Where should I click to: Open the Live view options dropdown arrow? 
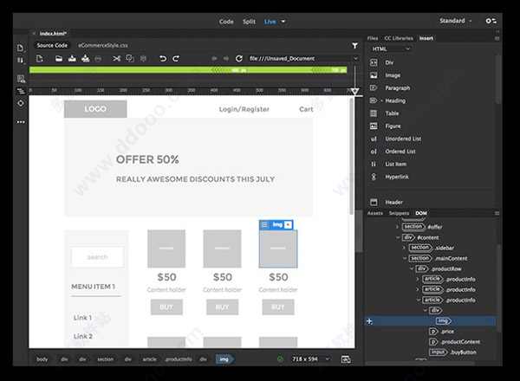coord(283,22)
